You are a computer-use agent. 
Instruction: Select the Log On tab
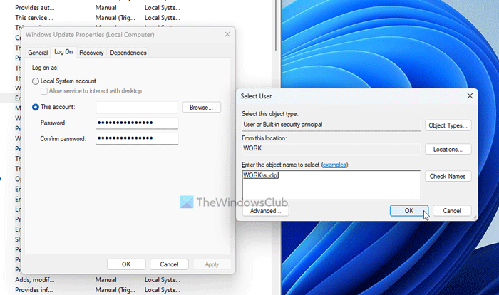click(63, 52)
